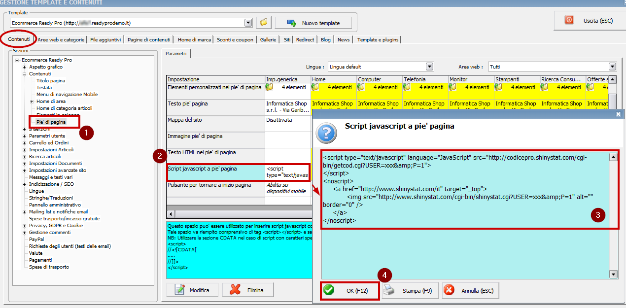The height and width of the screenshot is (308, 626).
Task: Select Titolo pagina in the tree
Action: [51, 81]
